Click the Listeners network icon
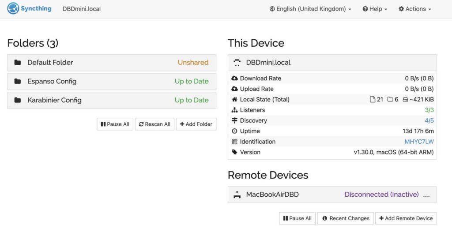The image size is (452, 232). [234, 110]
